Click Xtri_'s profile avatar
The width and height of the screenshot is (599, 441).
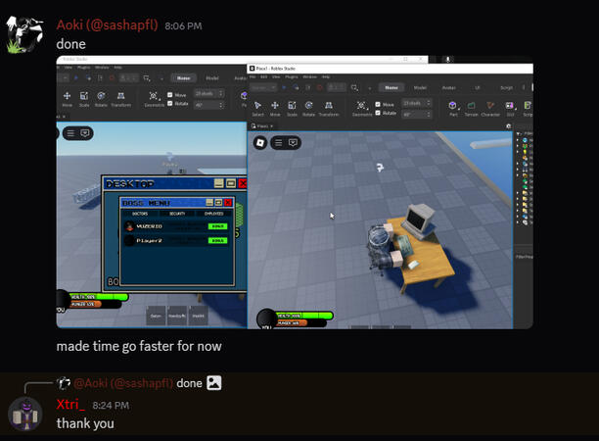pyautogui.click(x=25, y=415)
